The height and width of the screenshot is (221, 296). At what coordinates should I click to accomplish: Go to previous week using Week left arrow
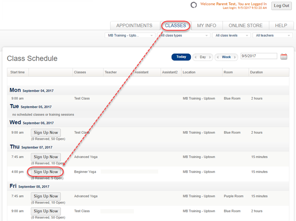tap(218, 57)
